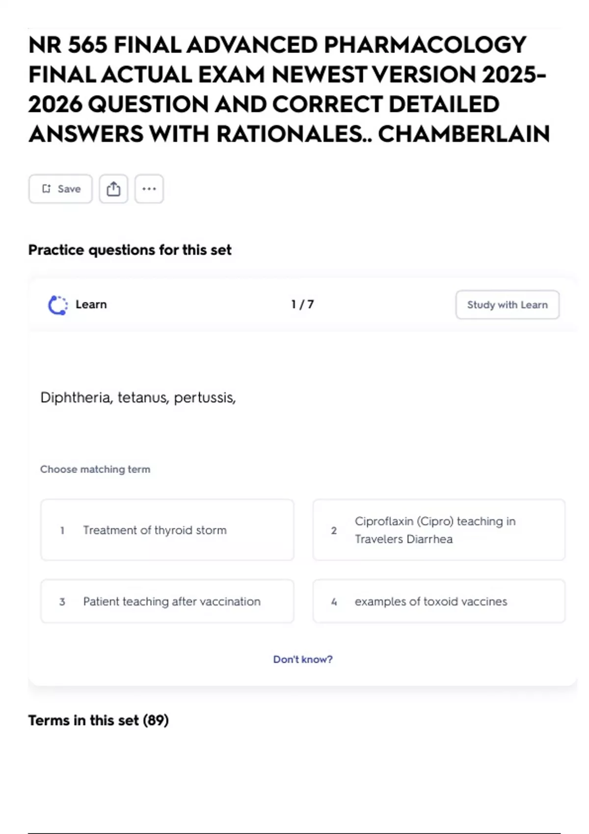Click the bookmark icon inside Save
This screenshot has width=589, height=834.
pyautogui.click(x=46, y=189)
